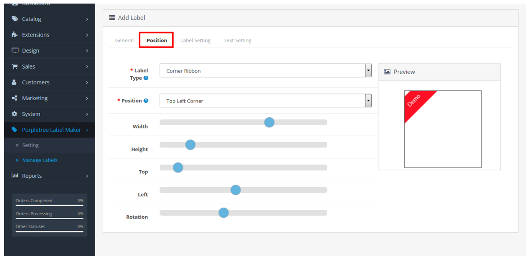
Task: Open the Text Setting tab
Action: [237, 41]
